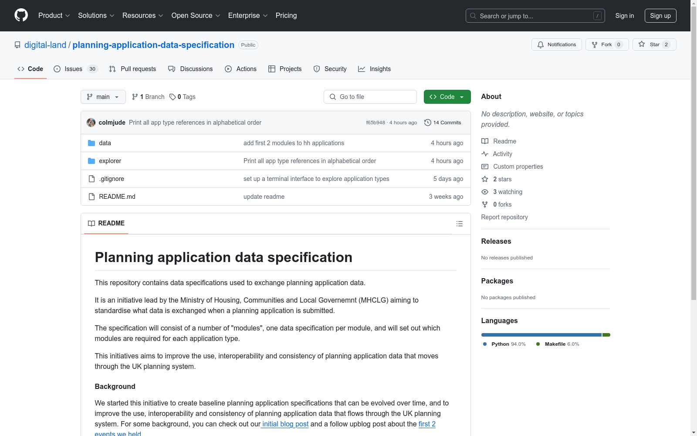Click the bell icon in Notifications button
This screenshot has height=436, width=697.
[541, 44]
